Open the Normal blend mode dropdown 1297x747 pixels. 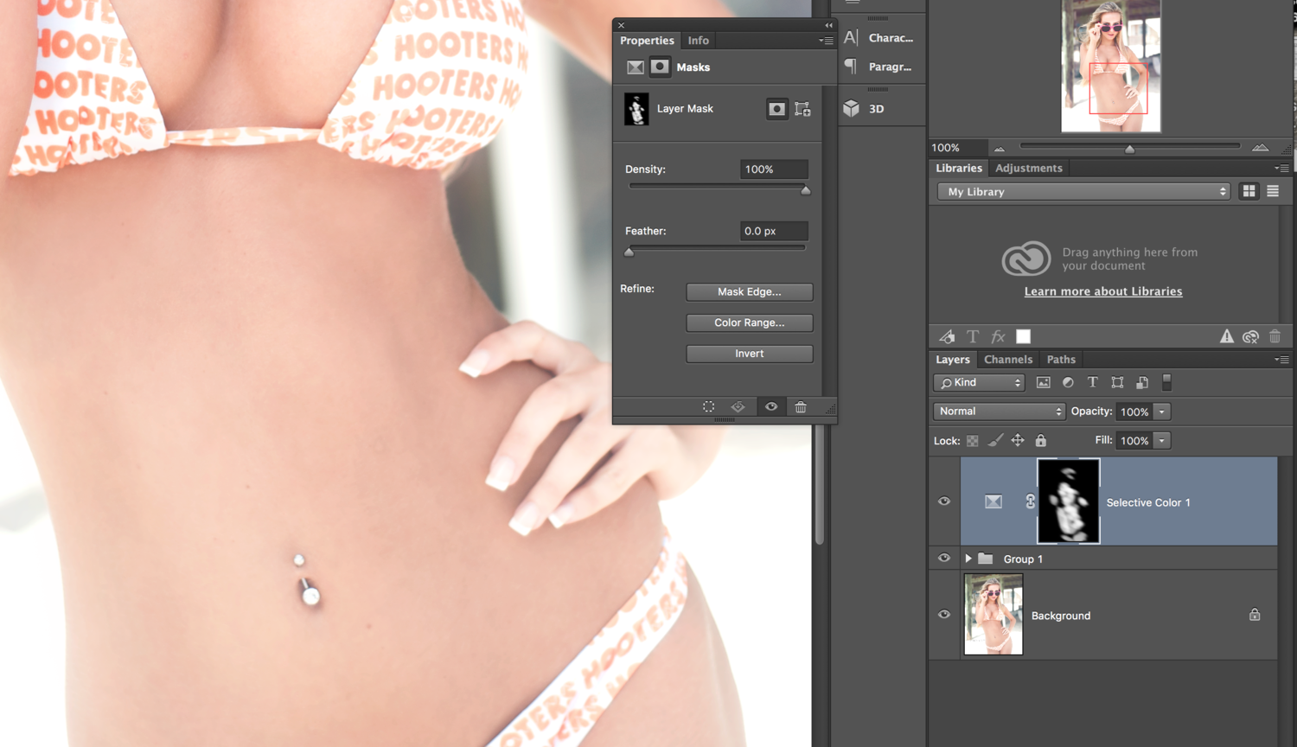[x=999, y=412]
